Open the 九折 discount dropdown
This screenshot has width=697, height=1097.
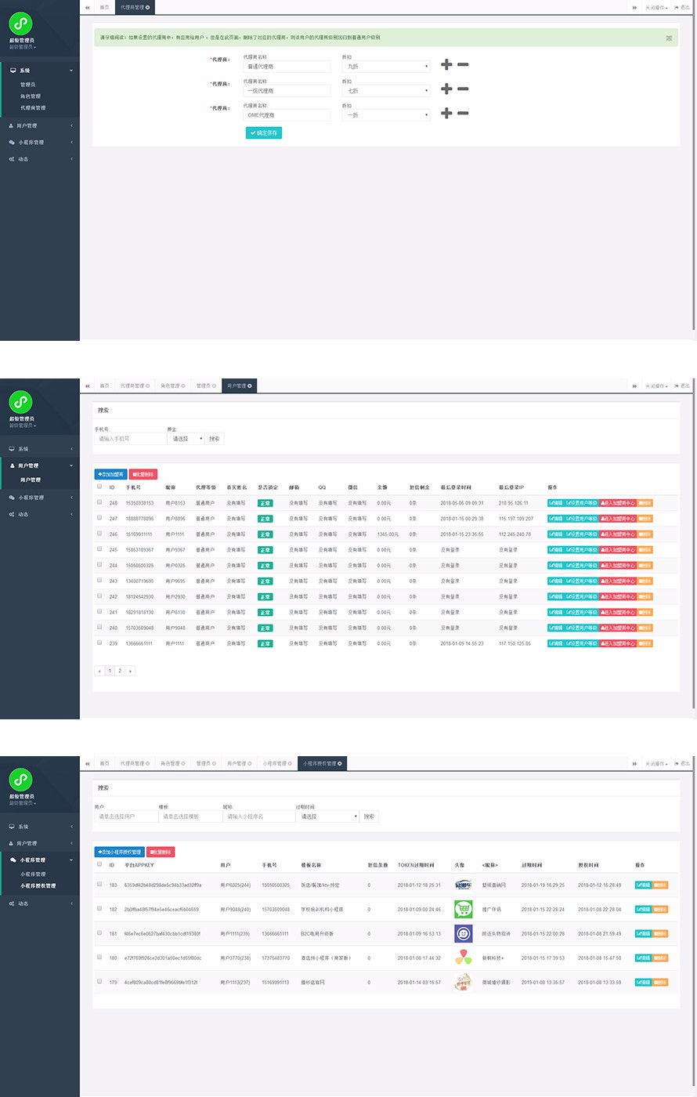coord(387,67)
